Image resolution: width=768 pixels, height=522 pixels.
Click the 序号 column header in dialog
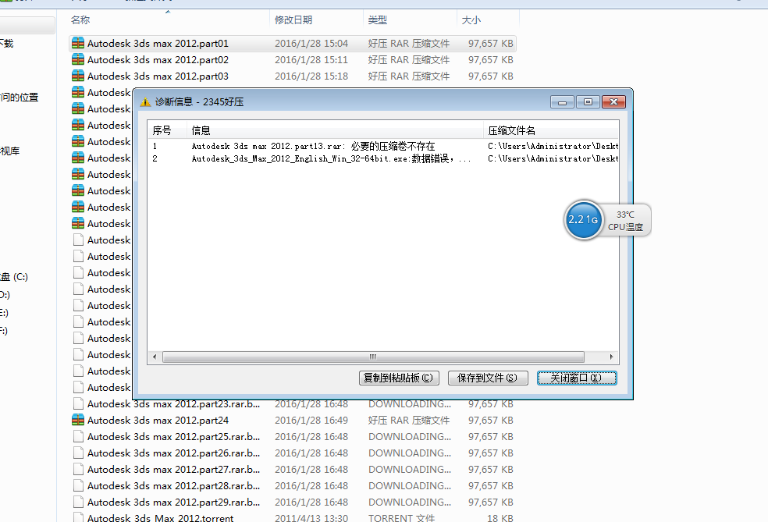pyautogui.click(x=167, y=130)
